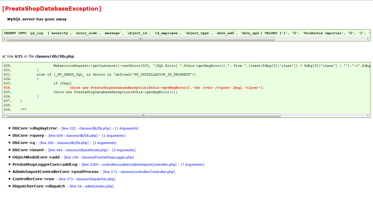This screenshot has width=373, height=197.
Task: Click the DispatcherCore->dispatch stack entry name
Action: click(39, 186)
